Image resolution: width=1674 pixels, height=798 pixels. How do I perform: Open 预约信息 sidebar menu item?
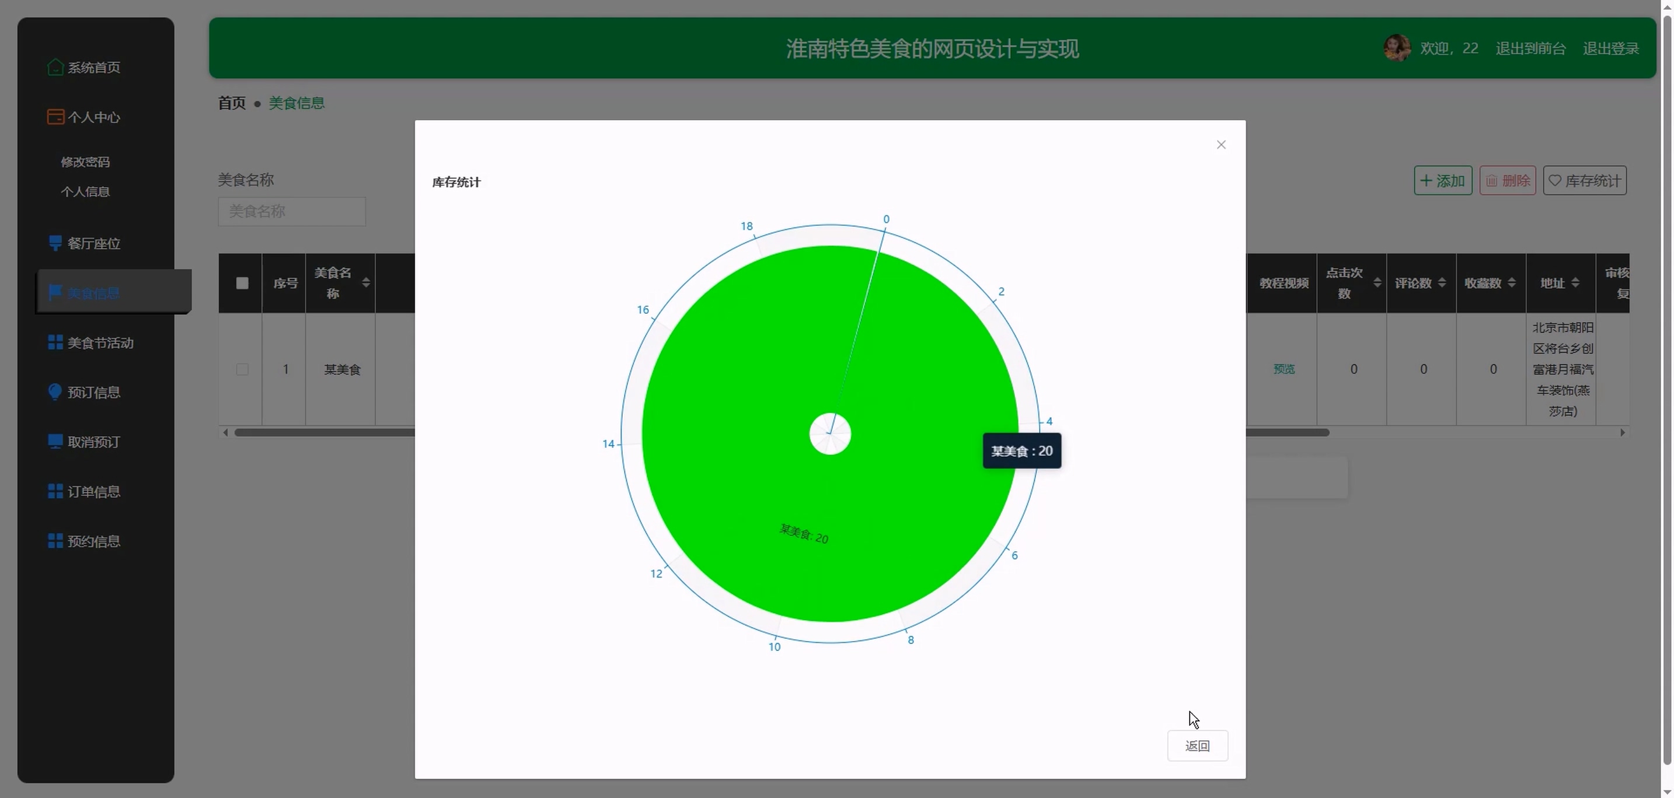point(93,541)
